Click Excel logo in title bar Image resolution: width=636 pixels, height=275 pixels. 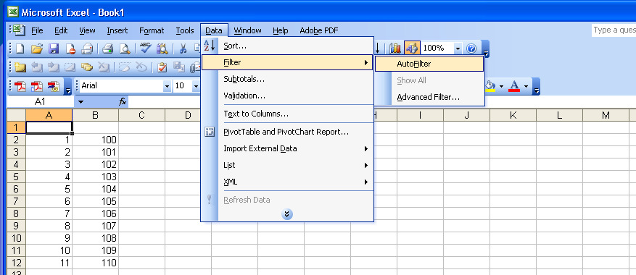coord(13,12)
